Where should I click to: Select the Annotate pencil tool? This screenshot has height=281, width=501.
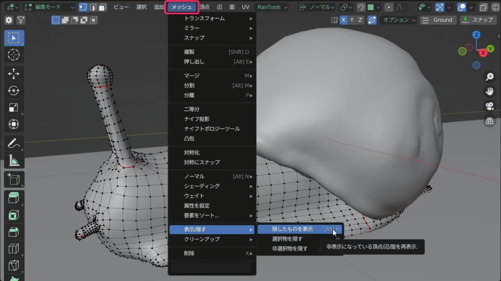[14, 143]
